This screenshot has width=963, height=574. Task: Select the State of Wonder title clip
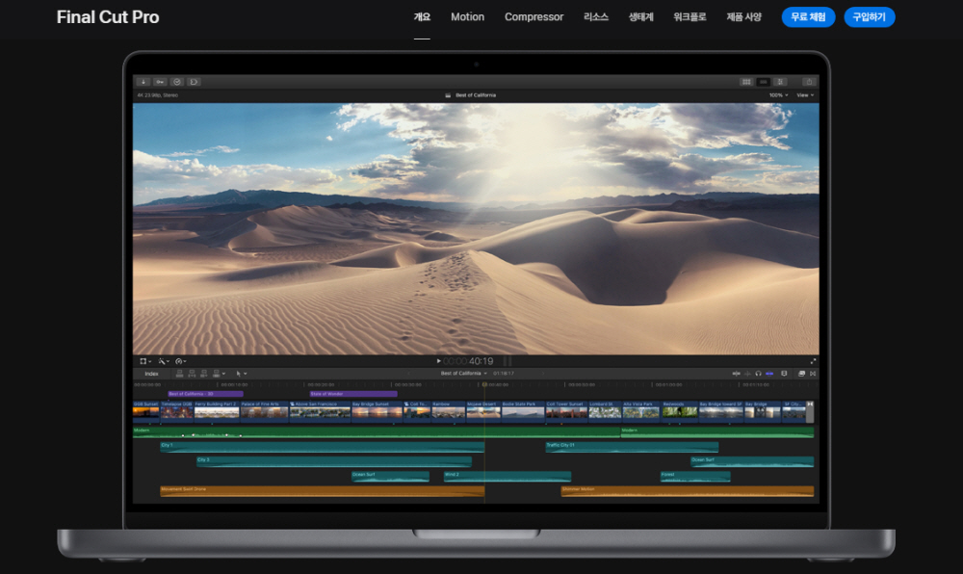tap(353, 394)
